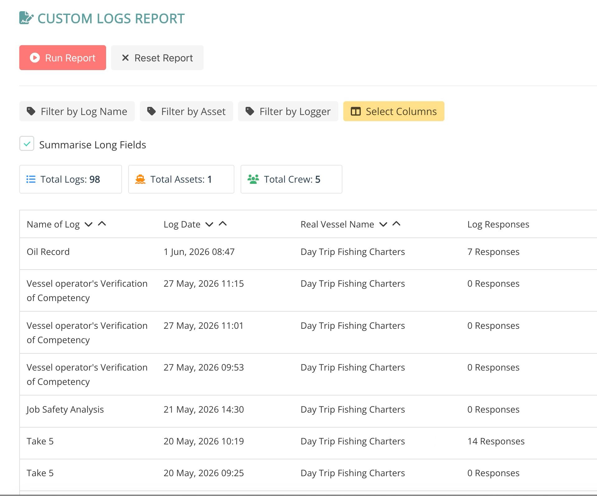The width and height of the screenshot is (597, 498).
Task: Open Filter by Asset
Action: (x=186, y=111)
